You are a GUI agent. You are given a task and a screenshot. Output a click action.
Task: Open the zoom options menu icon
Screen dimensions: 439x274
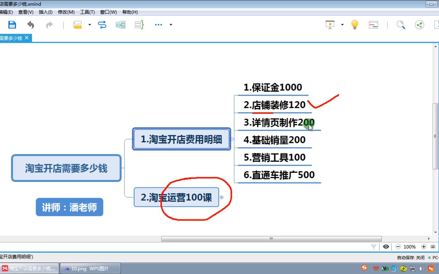pos(433,247)
